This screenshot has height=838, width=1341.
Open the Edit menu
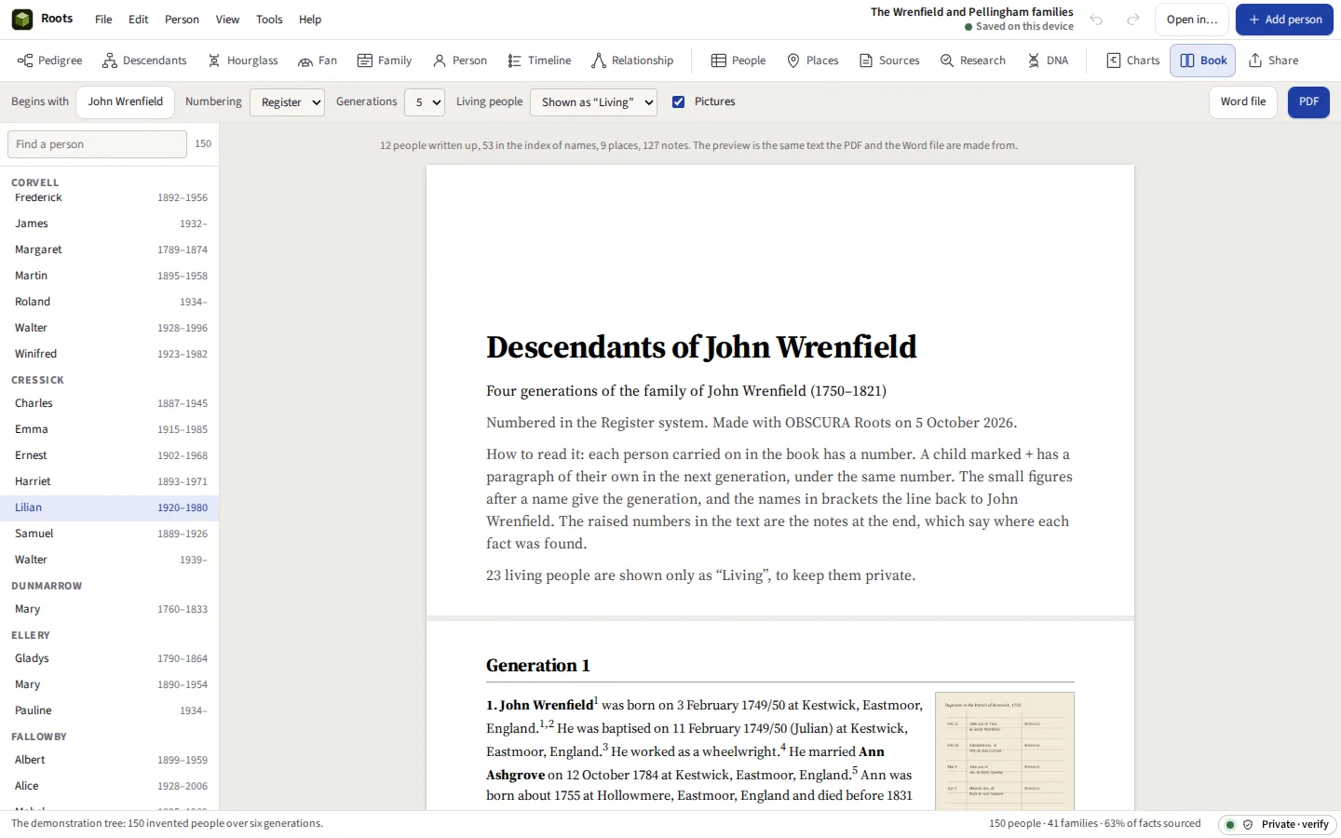tap(139, 20)
